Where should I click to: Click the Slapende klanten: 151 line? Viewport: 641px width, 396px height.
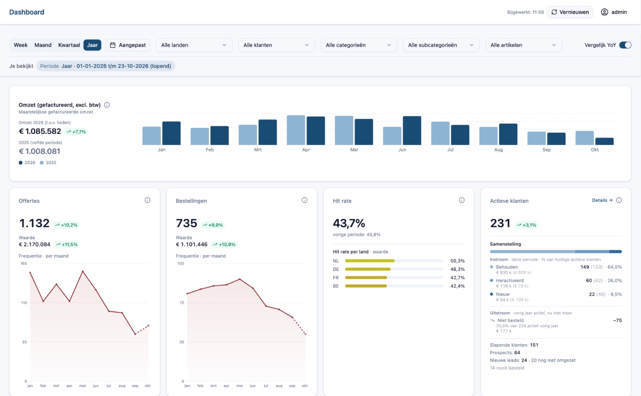click(514, 345)
